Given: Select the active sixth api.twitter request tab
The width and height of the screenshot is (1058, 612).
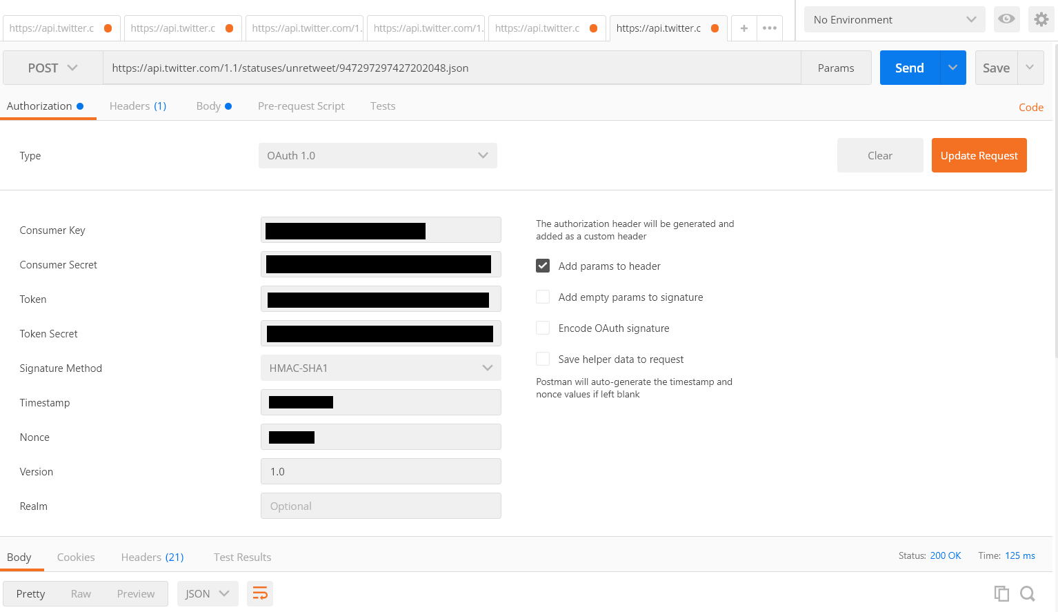Looking at the screenshot, I should pyautogui.click(x=668, y=28).
